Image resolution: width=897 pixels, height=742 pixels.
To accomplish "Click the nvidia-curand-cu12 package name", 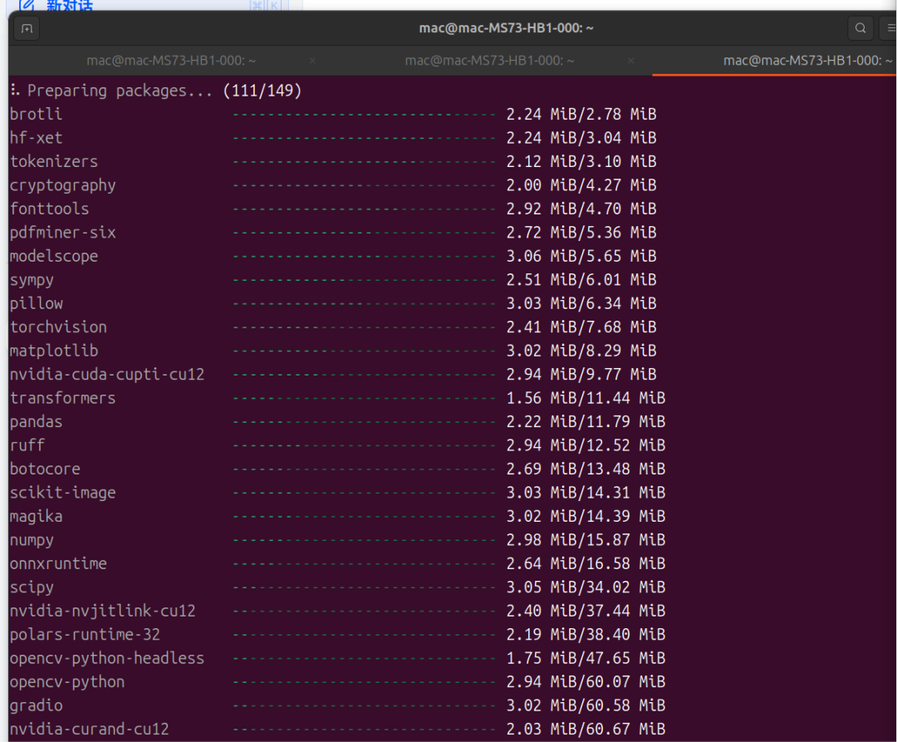I will click(x=89, y=730).
